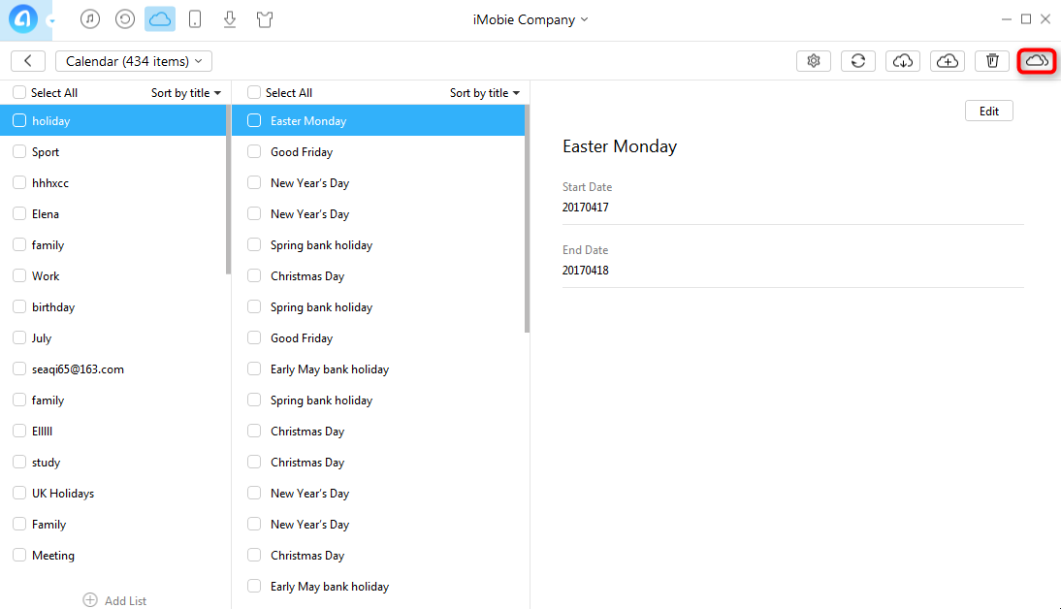The width and height of the screenshot is (1061, 609).
Task: Open the video download arrow icon
Action: [230, 19]
